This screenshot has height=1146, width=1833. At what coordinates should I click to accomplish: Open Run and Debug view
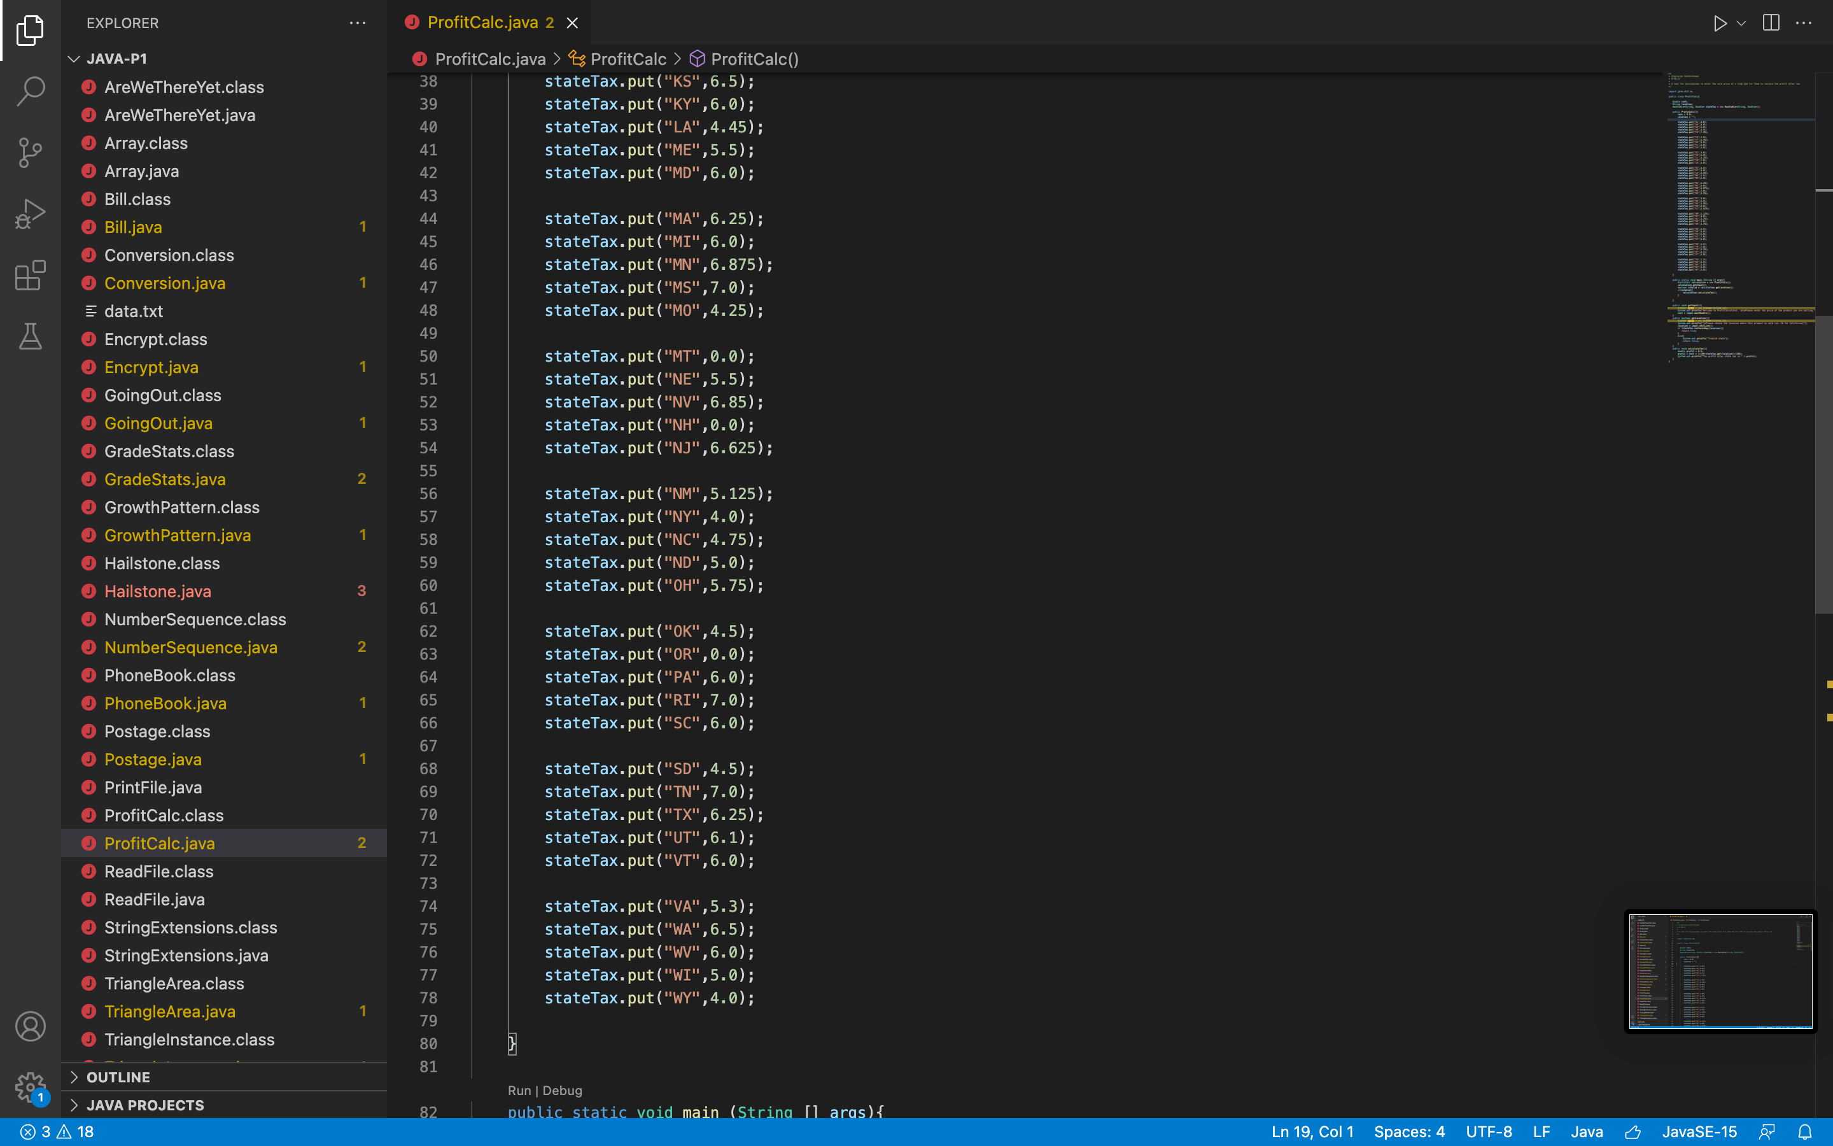31,215
